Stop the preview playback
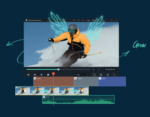 tap(48, 75)
